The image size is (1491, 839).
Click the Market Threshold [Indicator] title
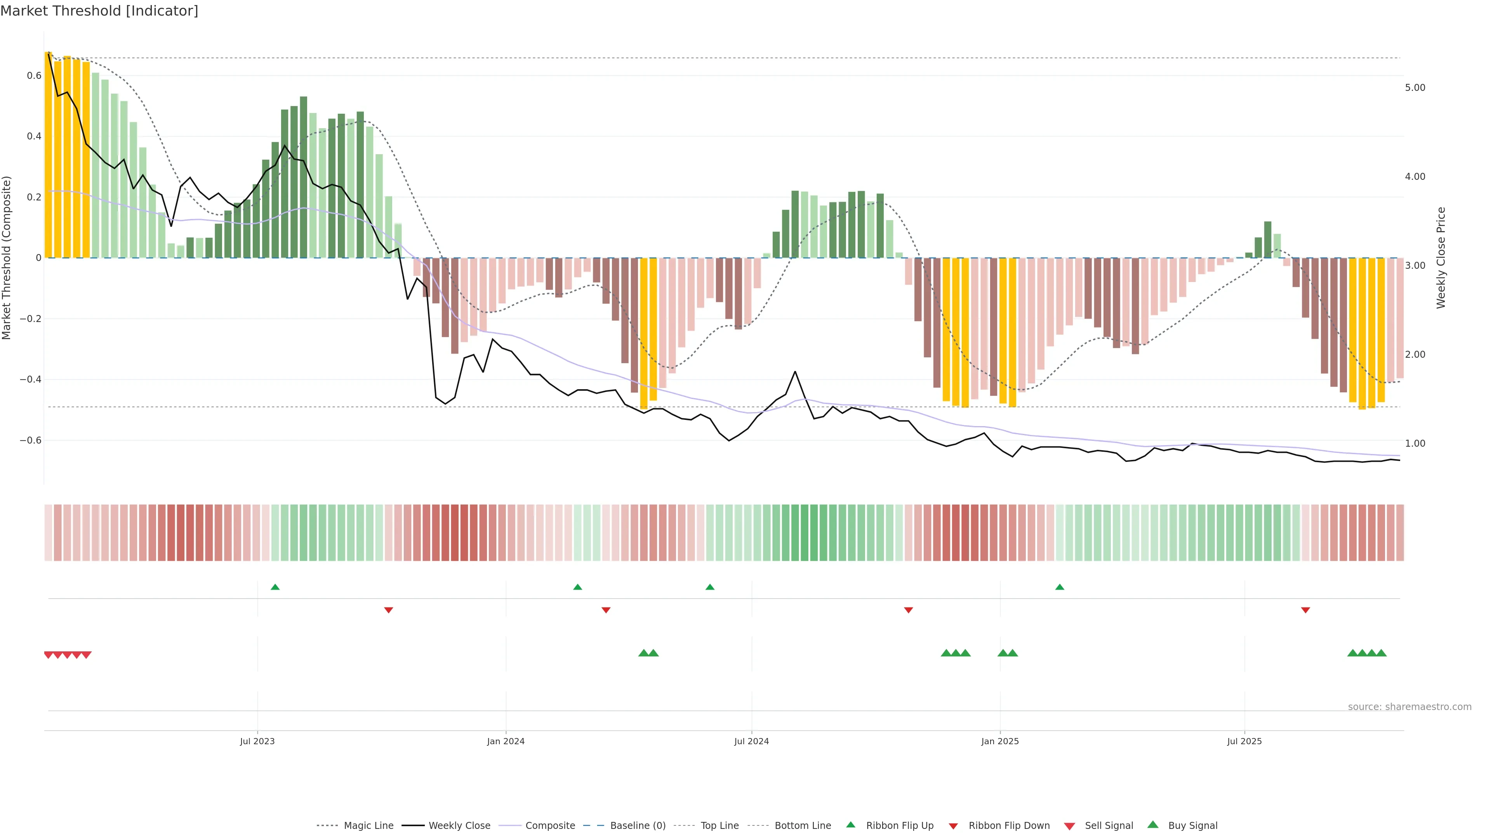coord(99,11)
